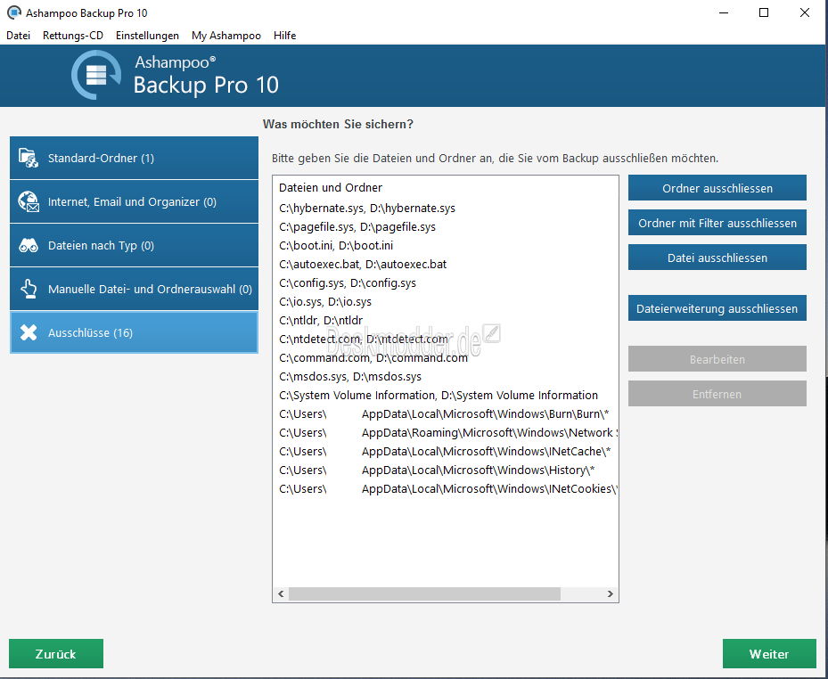Select the Windows\INetCache\* exclusion entry

coord(446,452)
